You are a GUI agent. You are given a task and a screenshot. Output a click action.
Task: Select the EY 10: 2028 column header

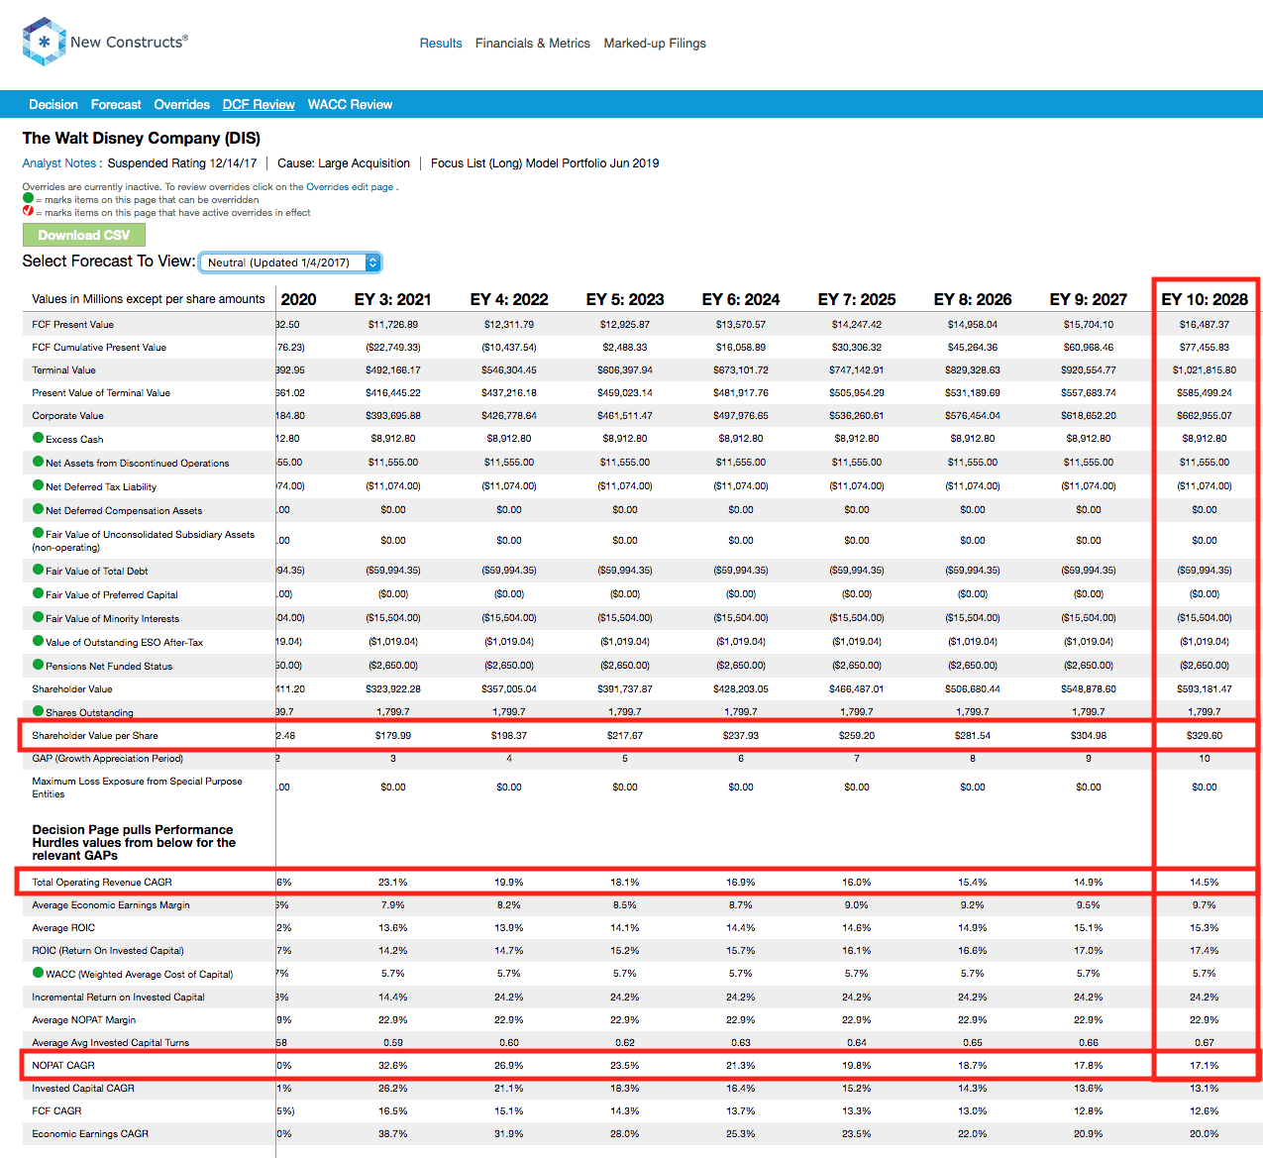click(x=1205, y=299)
